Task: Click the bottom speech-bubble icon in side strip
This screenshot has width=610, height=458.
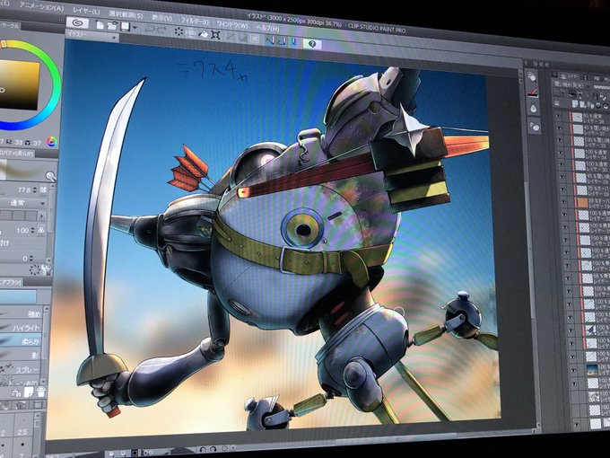Action: [534, 126]
